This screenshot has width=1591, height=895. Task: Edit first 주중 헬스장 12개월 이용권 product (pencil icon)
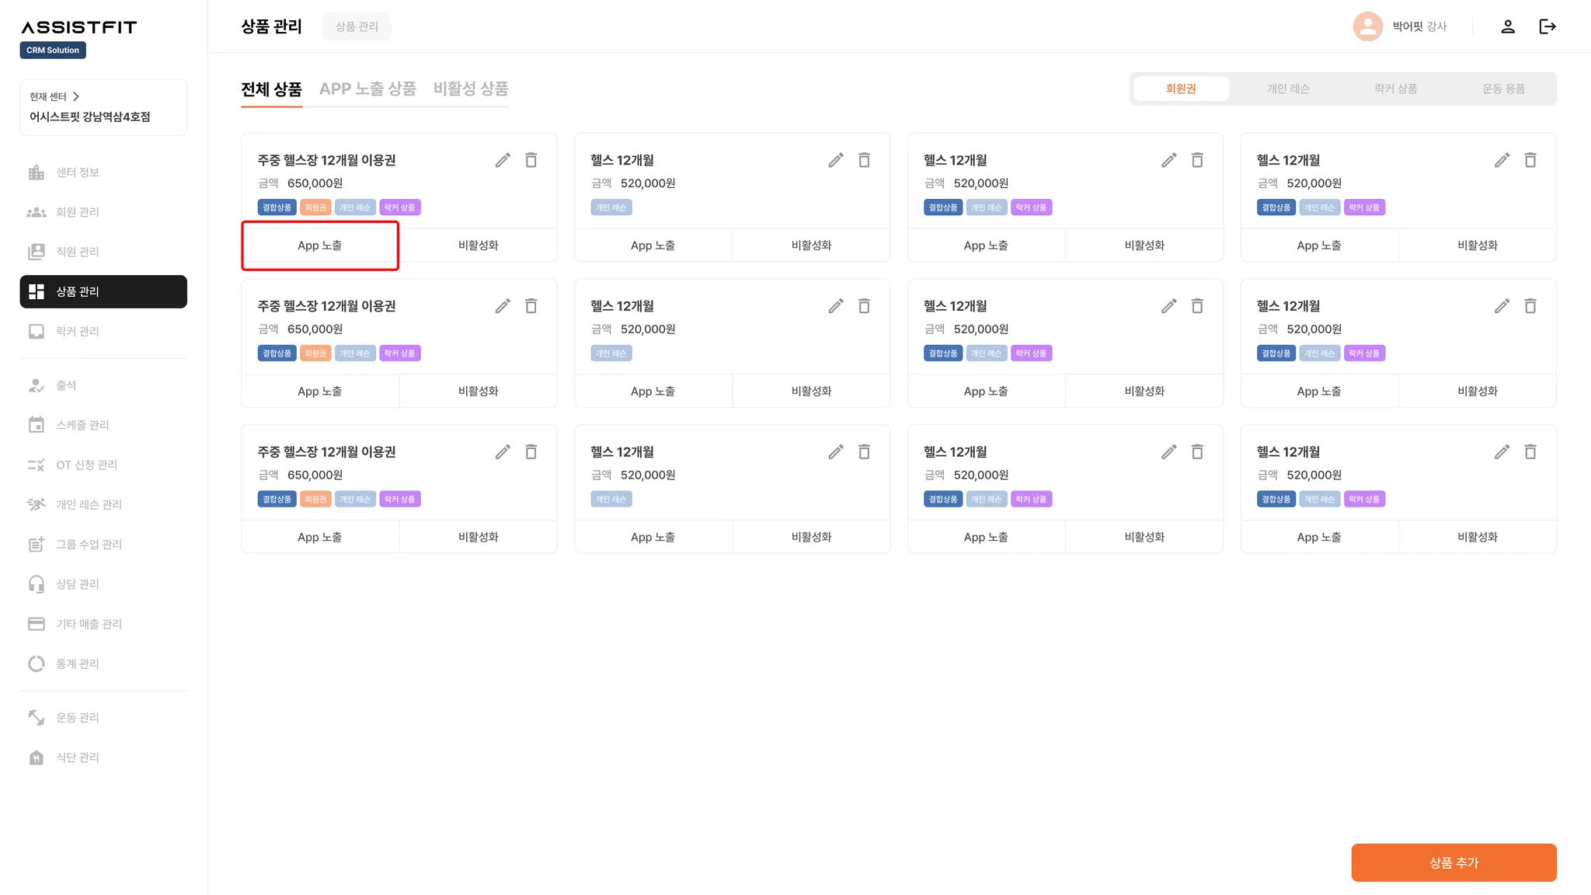click(503, 160)
